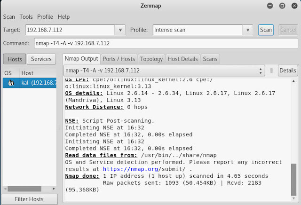
Task: Click the output scrollbar up arrow
Action: (293, 81)
